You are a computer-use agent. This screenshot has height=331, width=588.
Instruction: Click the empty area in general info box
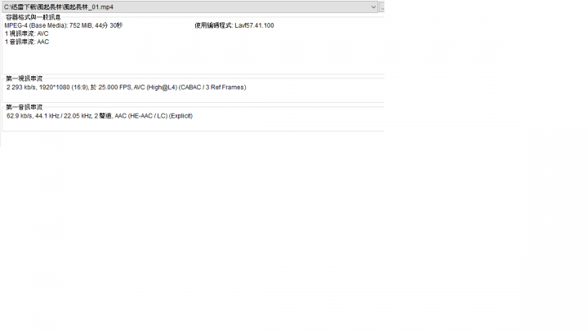(x=193, y=60)
